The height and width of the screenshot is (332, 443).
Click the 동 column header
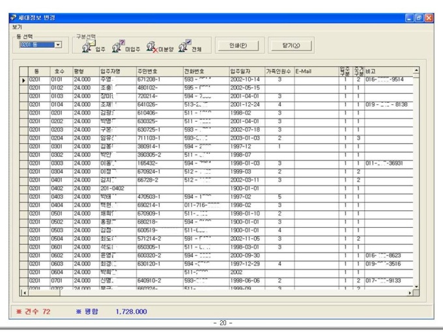(39, 72)
